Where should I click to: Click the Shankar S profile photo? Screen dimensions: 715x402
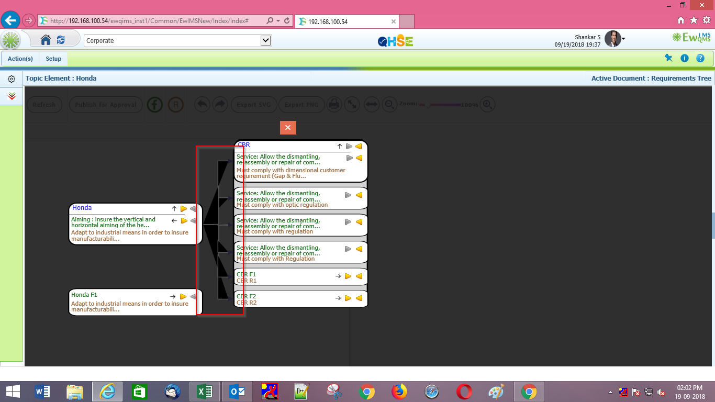click(612, 39)
